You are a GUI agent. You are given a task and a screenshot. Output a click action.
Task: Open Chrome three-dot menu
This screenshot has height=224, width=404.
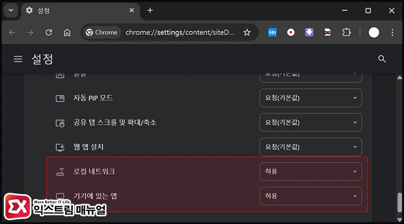[392, 32]
